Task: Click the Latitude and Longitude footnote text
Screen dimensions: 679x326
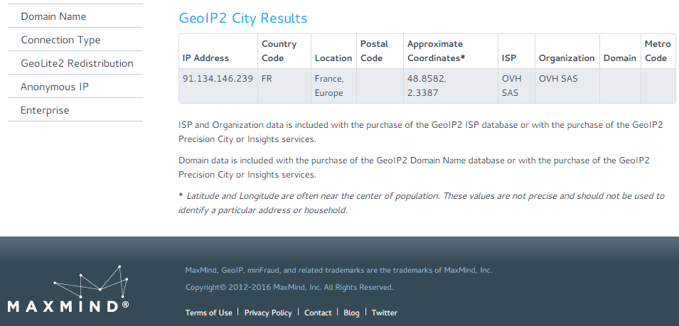Action: tap(422, 203)
